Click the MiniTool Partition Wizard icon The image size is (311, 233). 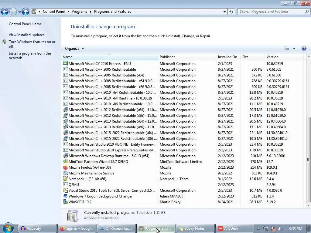[x=66, y=162]
